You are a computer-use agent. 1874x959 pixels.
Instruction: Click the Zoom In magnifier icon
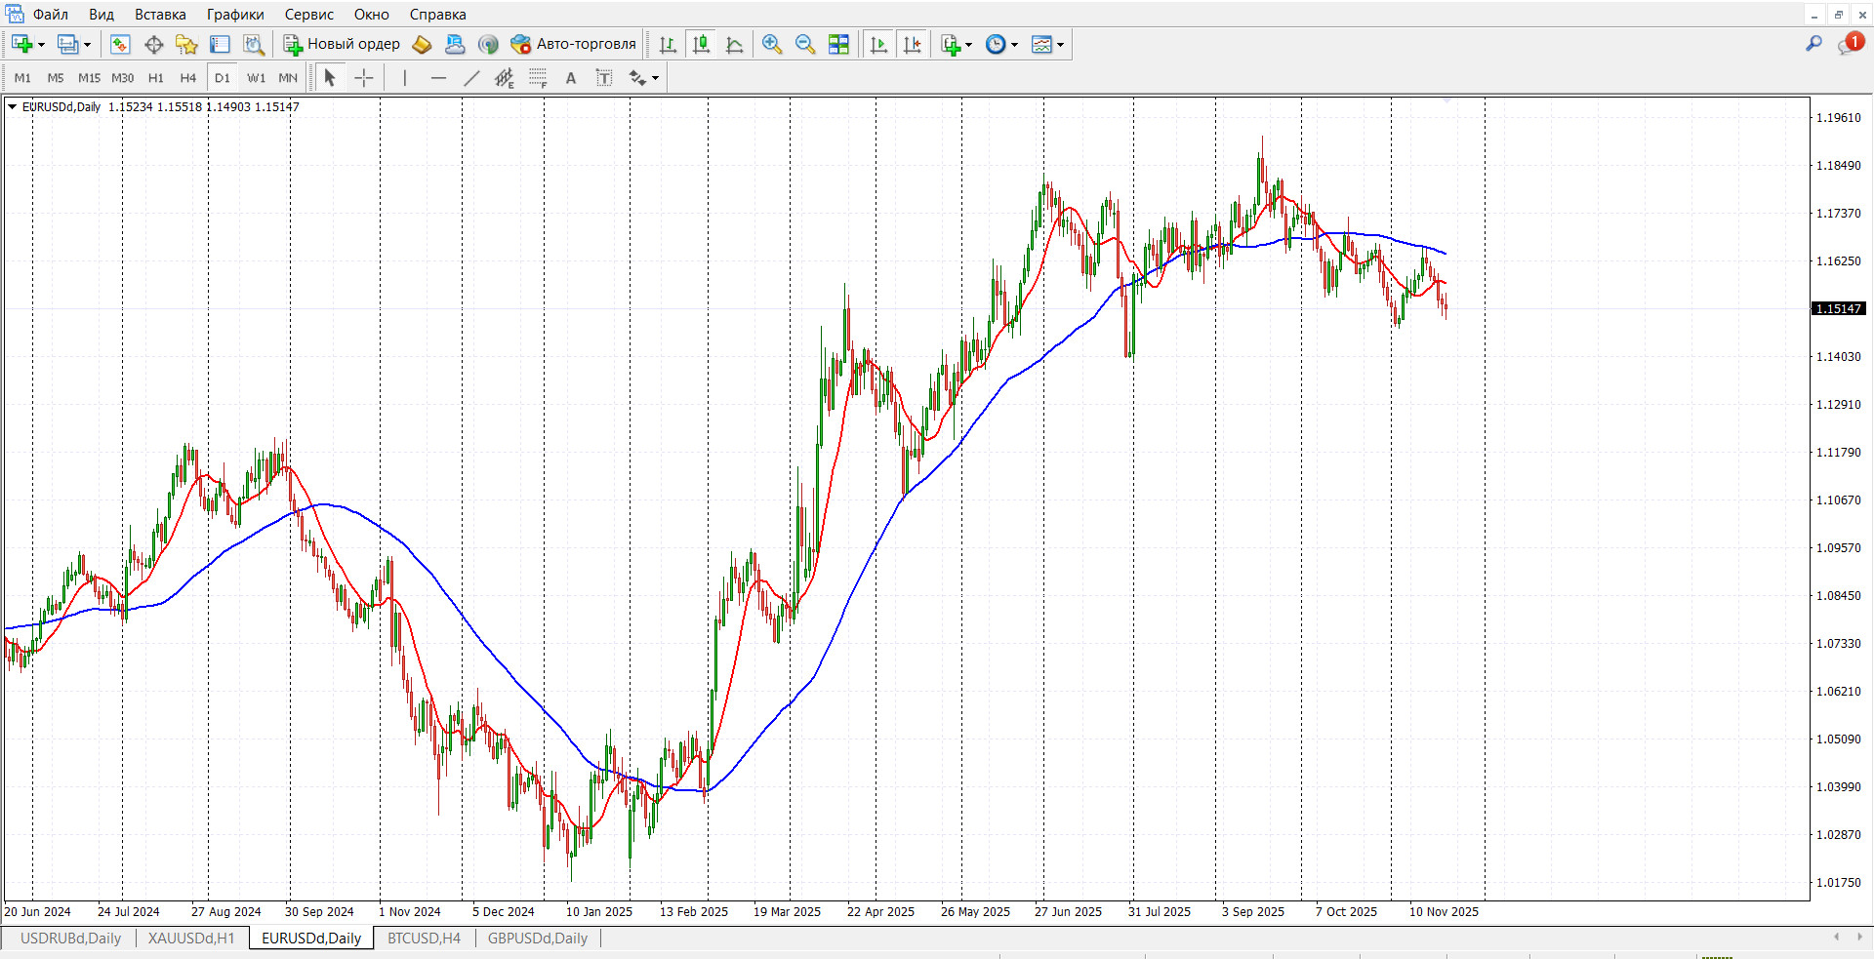pos(771,44)
